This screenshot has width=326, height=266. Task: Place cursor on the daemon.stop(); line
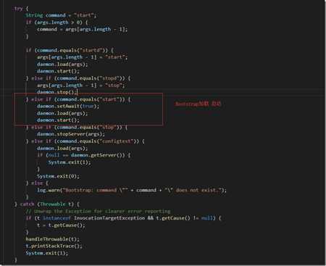(x=57, y=92)
